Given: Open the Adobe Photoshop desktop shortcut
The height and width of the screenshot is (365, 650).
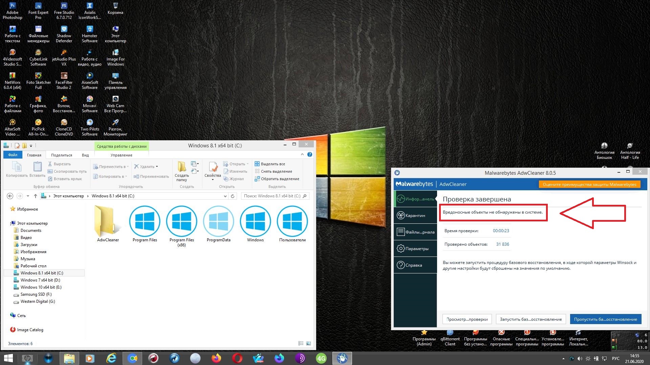Looking at the screenshot, I should pos(13,11).
